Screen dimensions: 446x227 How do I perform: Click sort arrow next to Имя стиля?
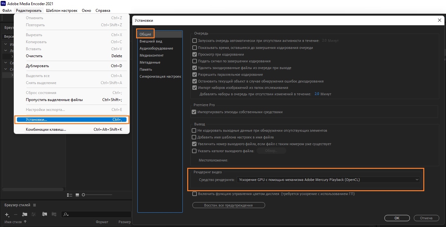click(25, 222)
